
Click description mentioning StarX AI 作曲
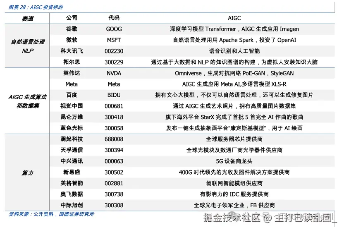coord(234,117)
